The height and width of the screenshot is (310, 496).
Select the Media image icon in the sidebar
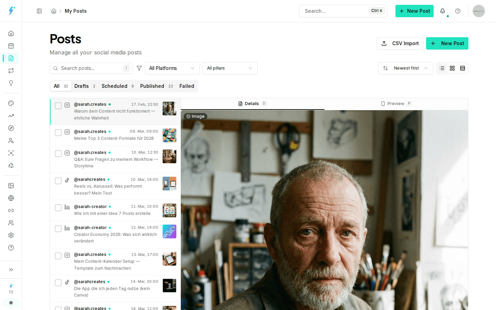11,185
